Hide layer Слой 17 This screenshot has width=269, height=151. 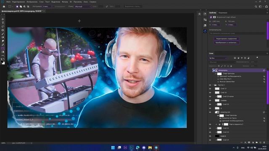[x=210, y=89]
